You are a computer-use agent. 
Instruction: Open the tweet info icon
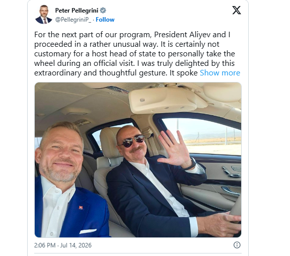click(x=237, y=245)
